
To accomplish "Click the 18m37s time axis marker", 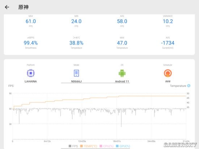I will pos(117,141).
